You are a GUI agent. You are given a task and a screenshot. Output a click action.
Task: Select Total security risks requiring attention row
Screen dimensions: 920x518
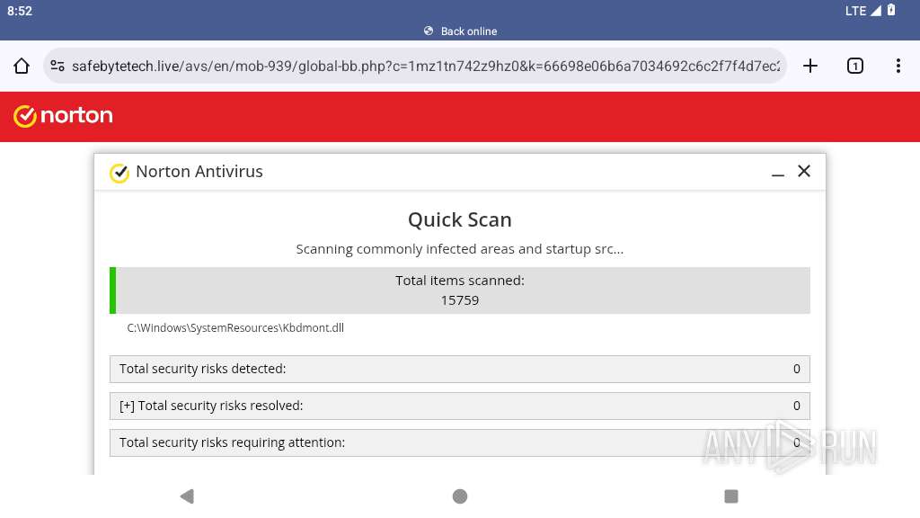pos(460,442)
